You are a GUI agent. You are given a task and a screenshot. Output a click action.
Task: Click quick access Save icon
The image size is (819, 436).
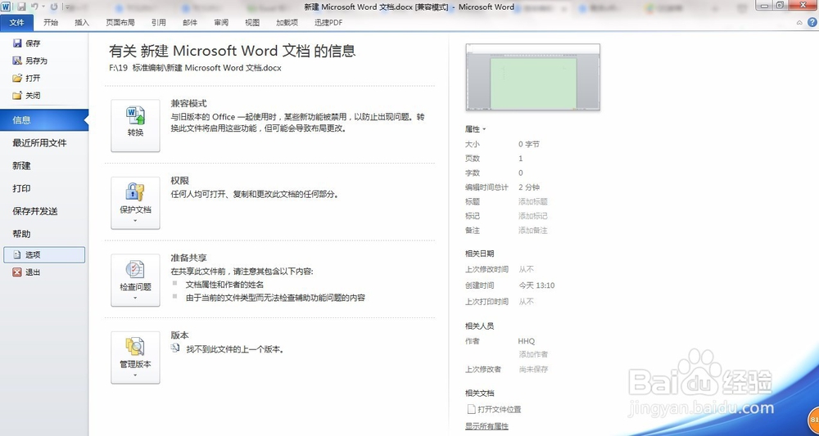point(21,7)
